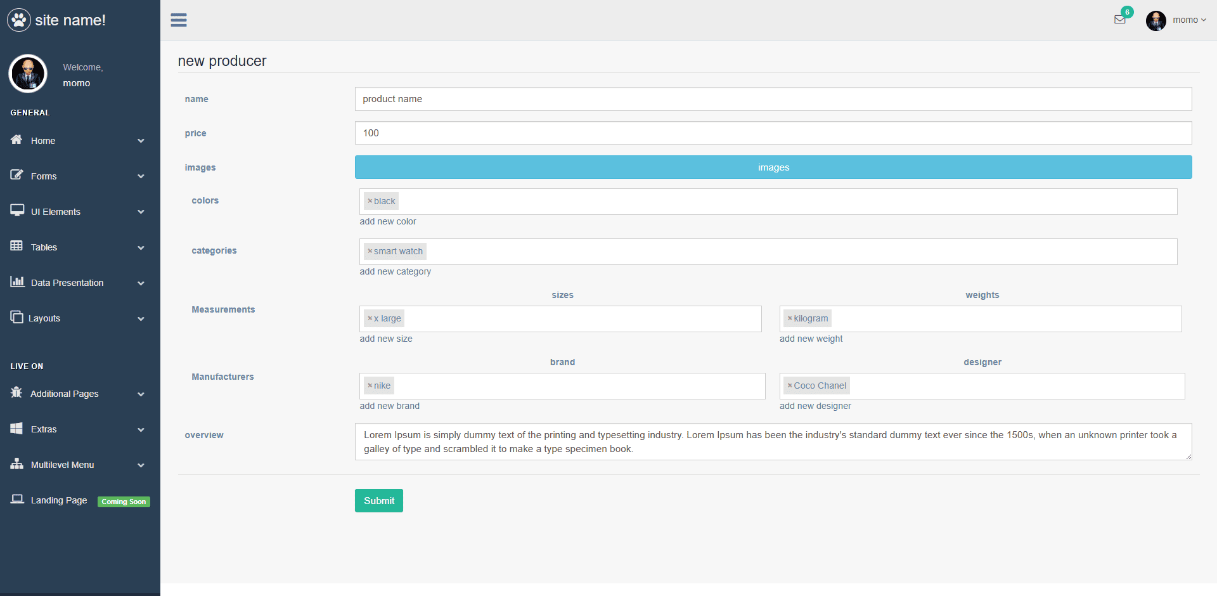The width and height of the screenshot is (1217, 596).
Task: Click the add new brand link
Action: tap(390, 406)
